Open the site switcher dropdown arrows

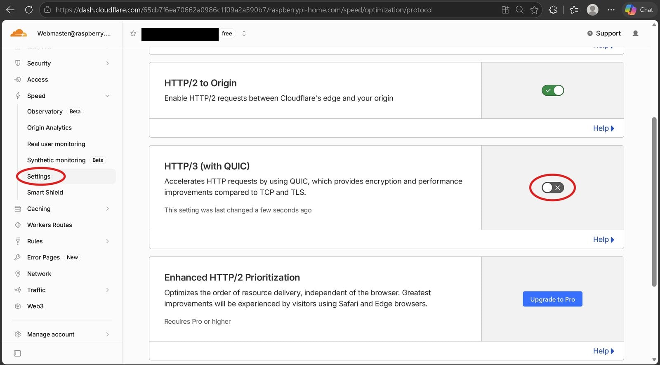tap(244, 33)
